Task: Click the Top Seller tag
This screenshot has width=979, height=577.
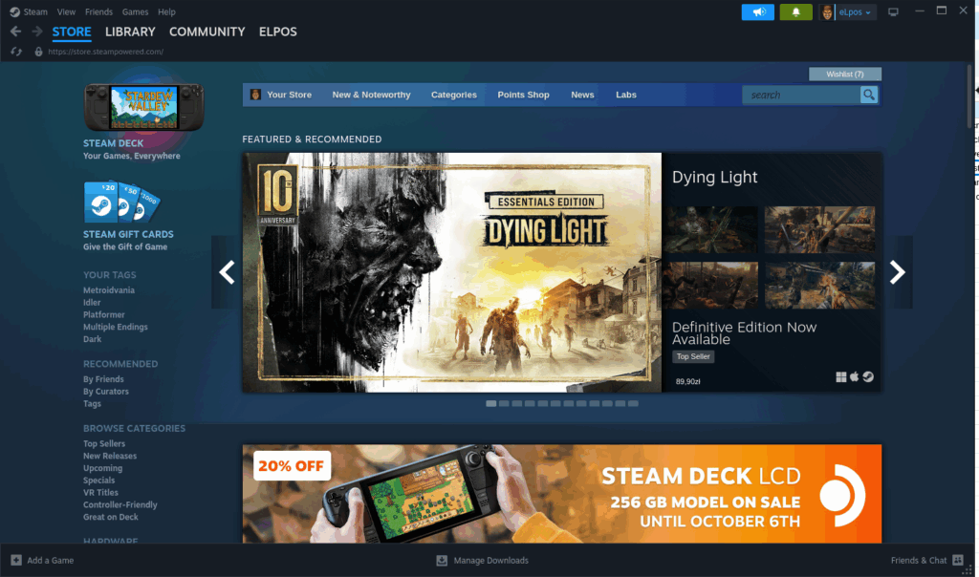Action: pos(693,357)
